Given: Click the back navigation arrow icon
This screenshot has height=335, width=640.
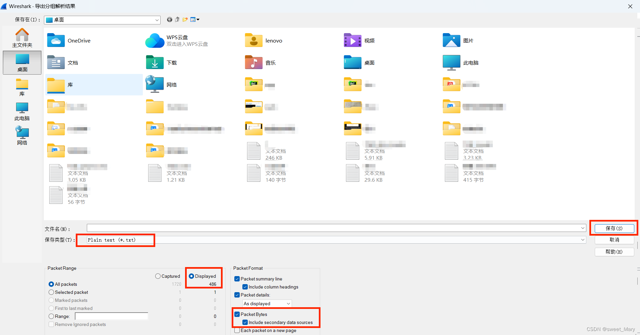Looking at the screenshot, I should 169,20.
